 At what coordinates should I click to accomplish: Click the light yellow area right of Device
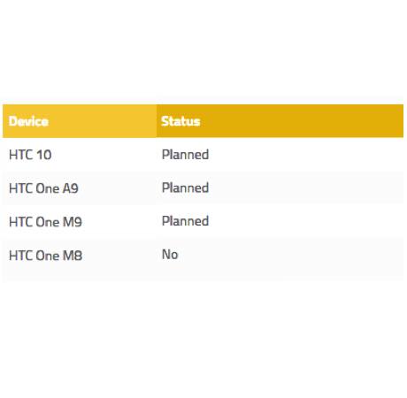click(x=103, y=121)
